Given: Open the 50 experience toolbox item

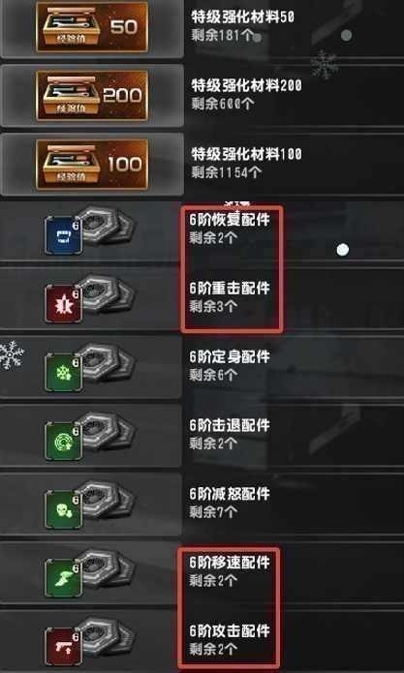Looking at the screenshot, I should coord(92,26).
